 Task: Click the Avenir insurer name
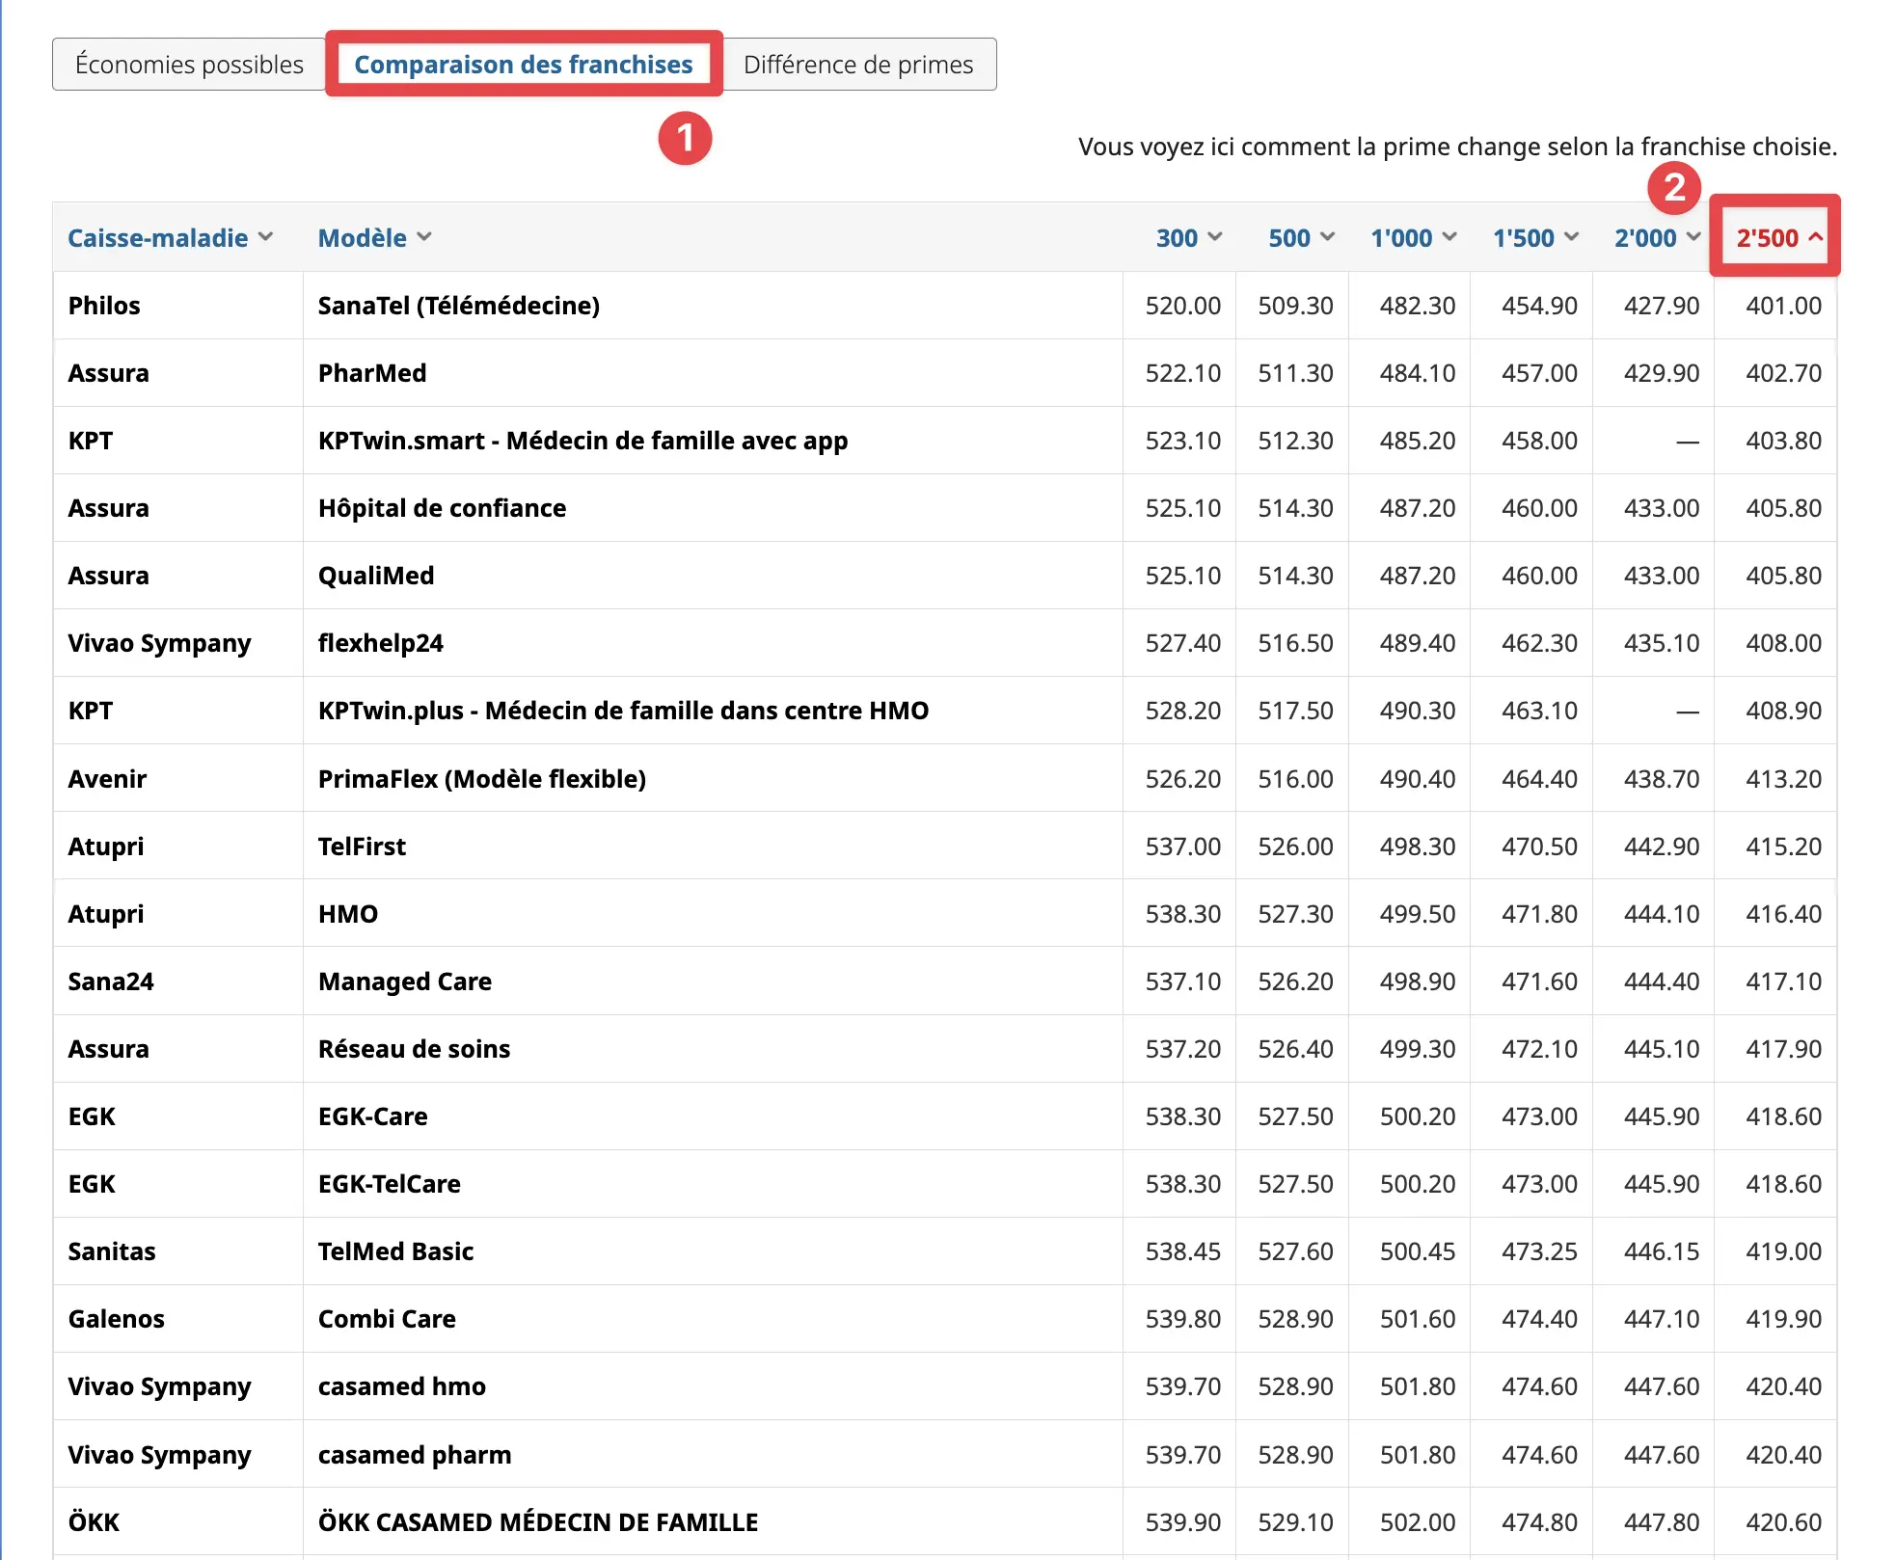coord(107,779)
